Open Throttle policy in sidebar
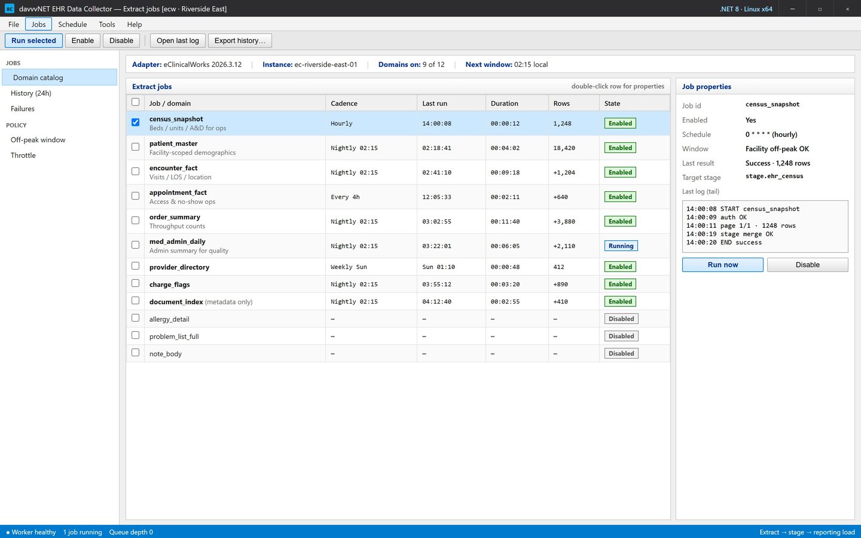 point(60,155)
